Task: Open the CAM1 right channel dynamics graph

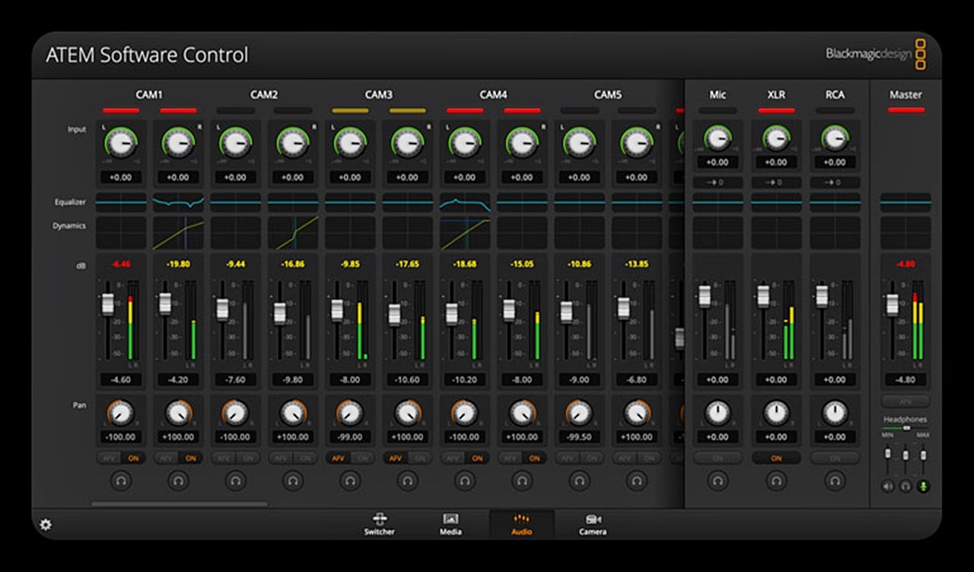Action: (x=178, y=233)
